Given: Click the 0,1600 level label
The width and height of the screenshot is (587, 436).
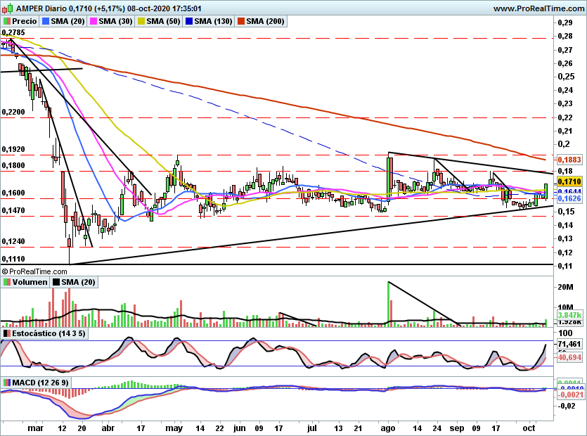Looking at the screenshot, I should pyautogui.click(x=13, y=193).
